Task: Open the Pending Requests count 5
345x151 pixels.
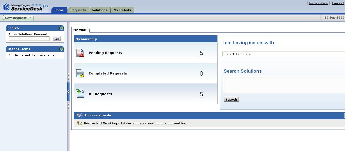Action: [x=201, y=53]
